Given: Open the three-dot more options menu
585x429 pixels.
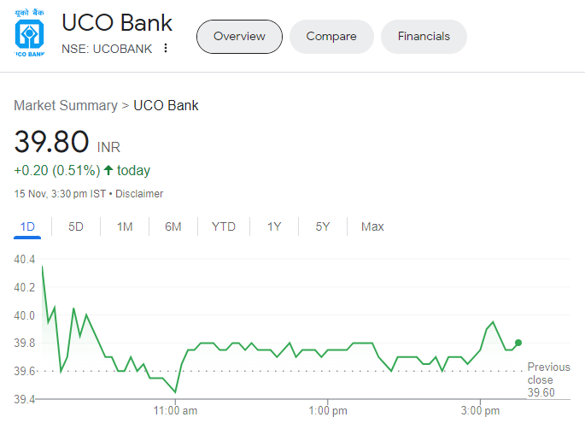Looking at the screenshot, I should [166, 49].
